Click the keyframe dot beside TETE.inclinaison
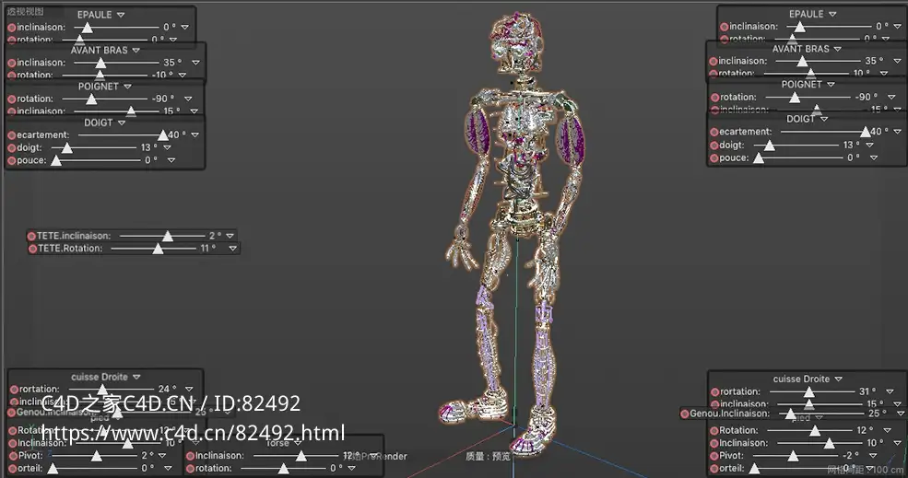This screenshot has height=478, width=908. [x=31, y=236]
